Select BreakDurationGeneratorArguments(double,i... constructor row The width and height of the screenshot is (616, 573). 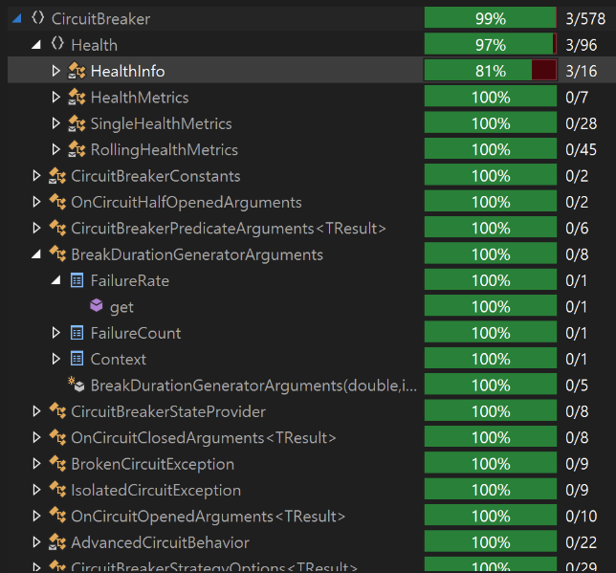click(253, 386)
